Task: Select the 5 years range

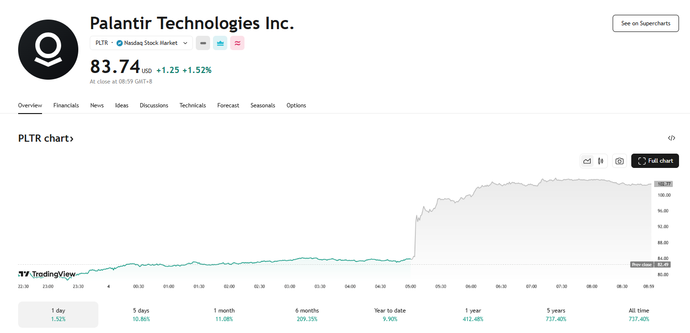Action: coord(556,314)
